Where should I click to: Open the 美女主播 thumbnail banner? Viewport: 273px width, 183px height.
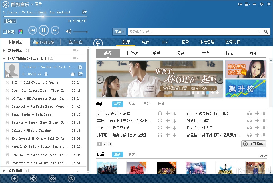[x=246, y=69]
